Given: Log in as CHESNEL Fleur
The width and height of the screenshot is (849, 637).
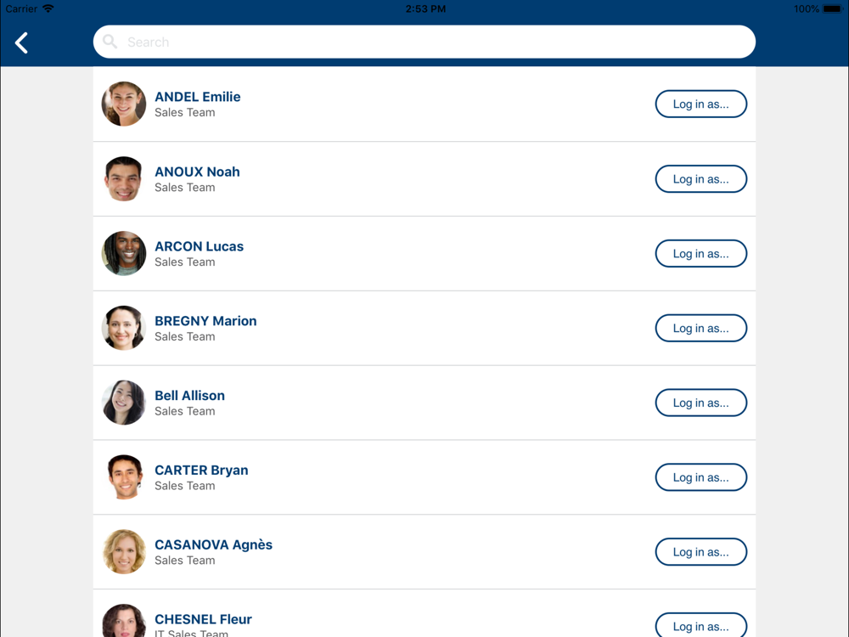Looking at the screenshot, I should coord(700,625).
